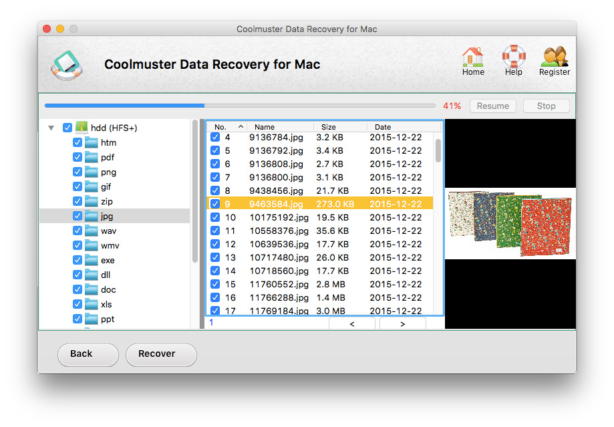This screenshot has width=614, height=427.
Task: Click the xls folder icon
Action: pos(92,305)
